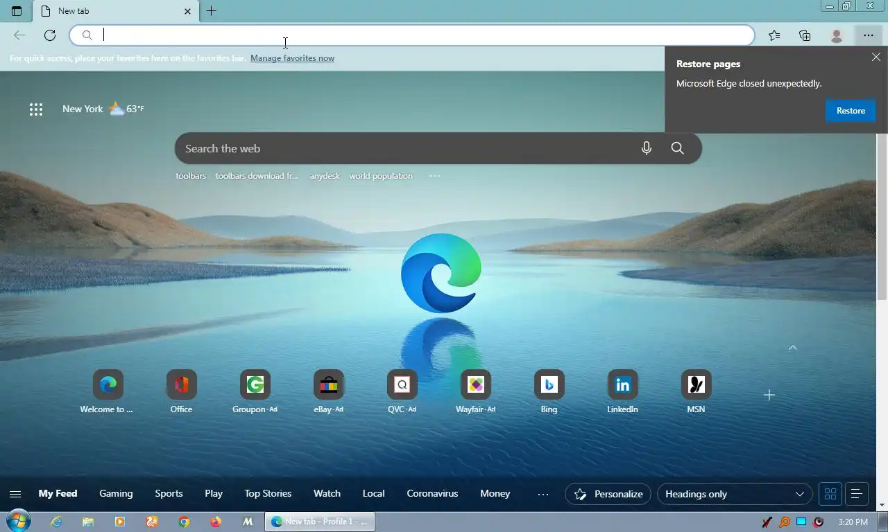Open the Microsoft apps grid launcher
Screen dimensions: 888x532
pyautogui.click(x=36, y=109)
